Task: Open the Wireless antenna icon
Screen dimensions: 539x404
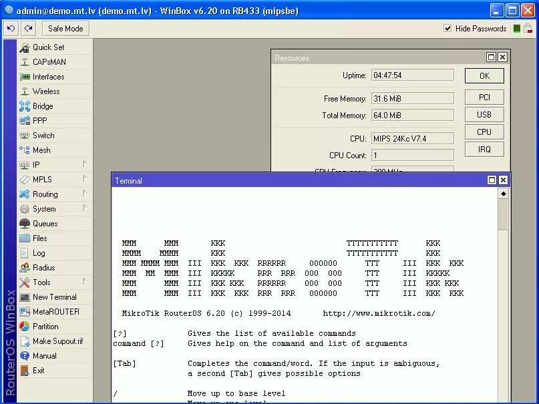Action: point(25,91)
